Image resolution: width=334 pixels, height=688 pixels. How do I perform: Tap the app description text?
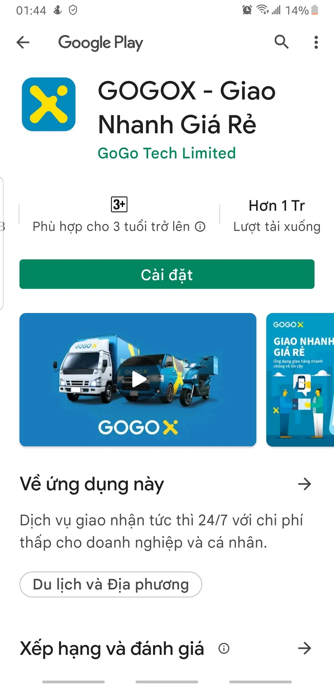point(161,531)
